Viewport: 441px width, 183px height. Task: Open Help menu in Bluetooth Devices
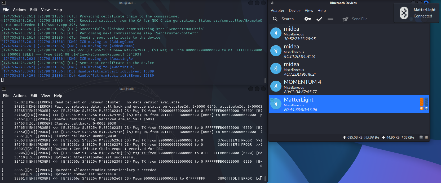[321, 11]
